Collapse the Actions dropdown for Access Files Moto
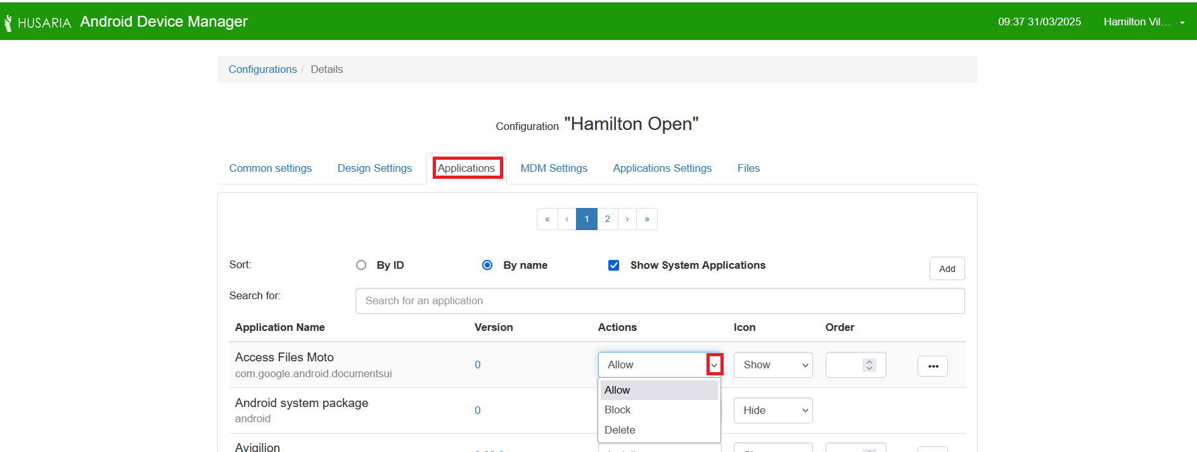Viewport: 1197px width, 452px height. coord(714,365)
